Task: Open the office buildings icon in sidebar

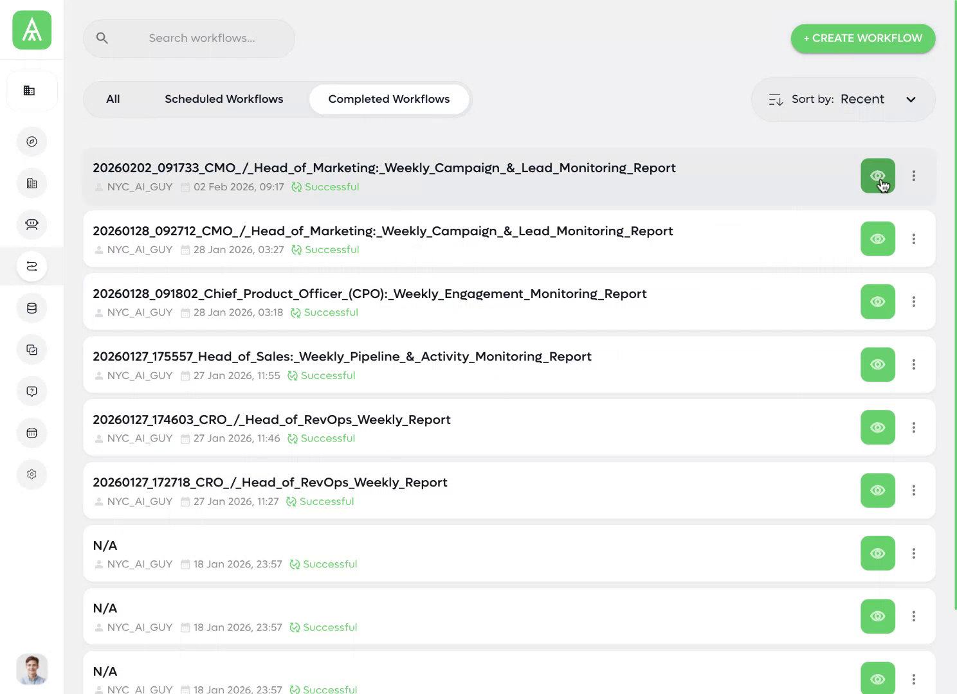Action: pyautogui.click(x=32, y=183)
